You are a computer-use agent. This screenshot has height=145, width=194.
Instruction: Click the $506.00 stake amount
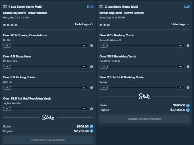pos(82,126)
